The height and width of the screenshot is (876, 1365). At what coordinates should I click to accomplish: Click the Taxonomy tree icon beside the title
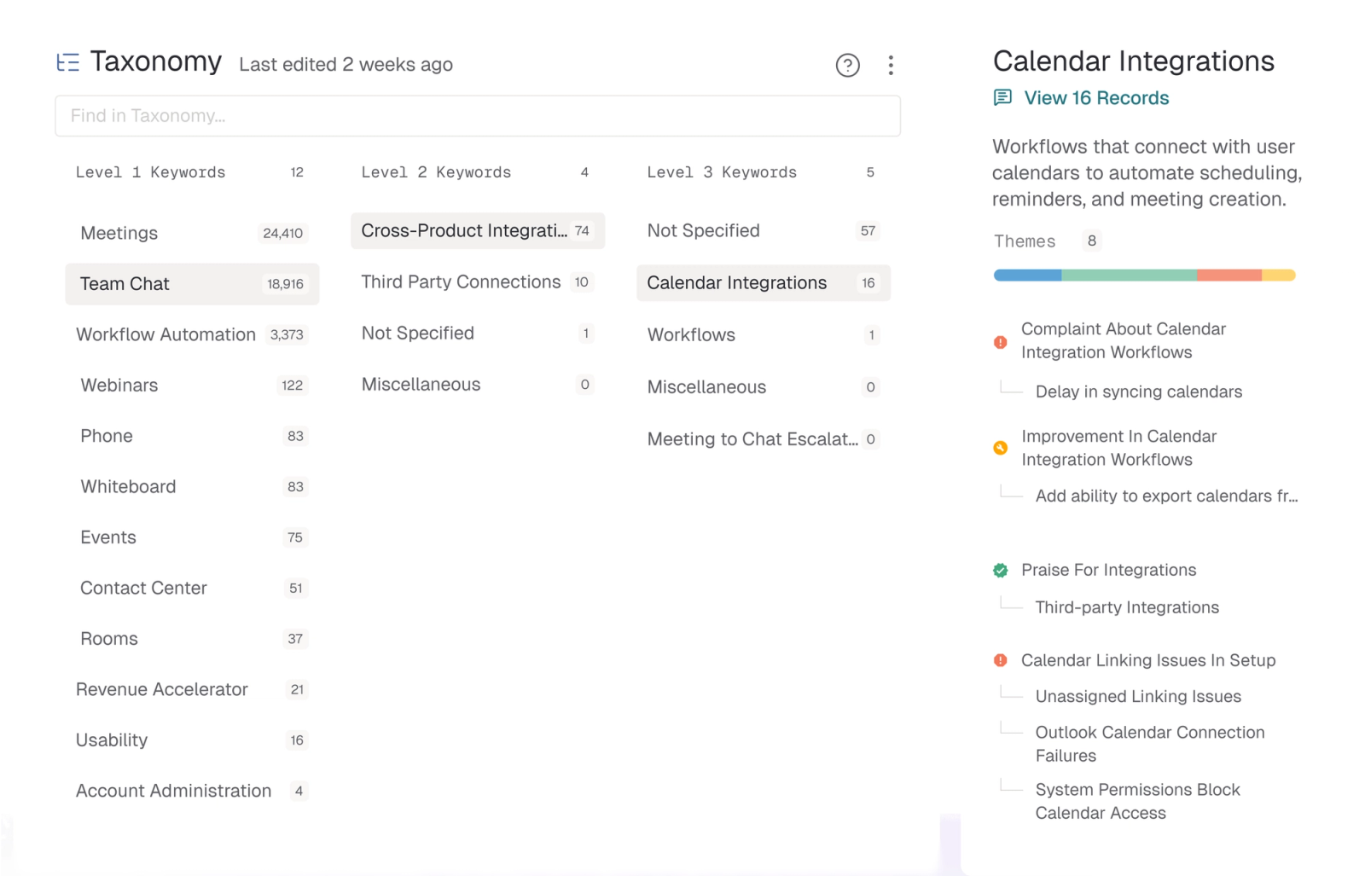click(67, 62)
